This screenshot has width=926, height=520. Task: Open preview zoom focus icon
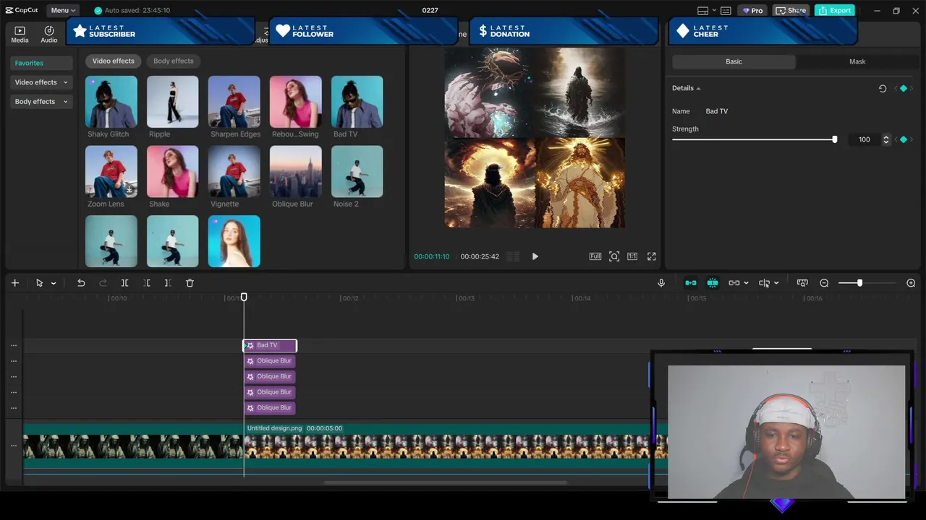click(x=614, y=256)
